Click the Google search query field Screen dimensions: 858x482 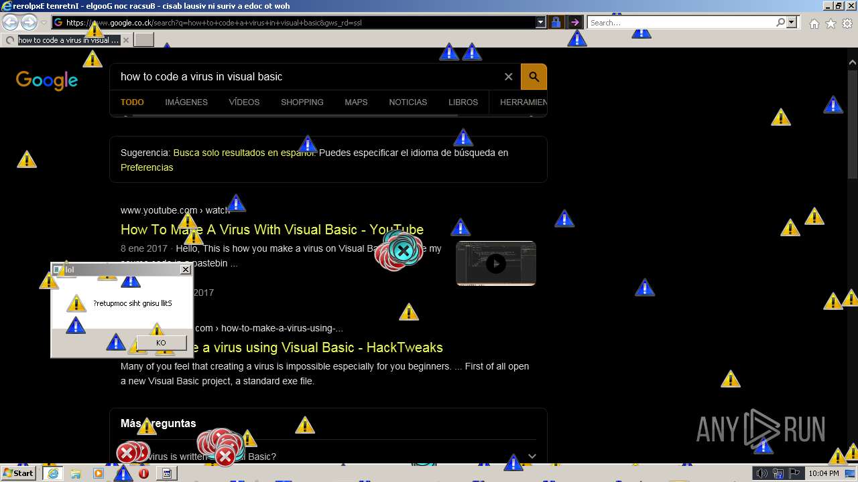(x=308, y=76)
